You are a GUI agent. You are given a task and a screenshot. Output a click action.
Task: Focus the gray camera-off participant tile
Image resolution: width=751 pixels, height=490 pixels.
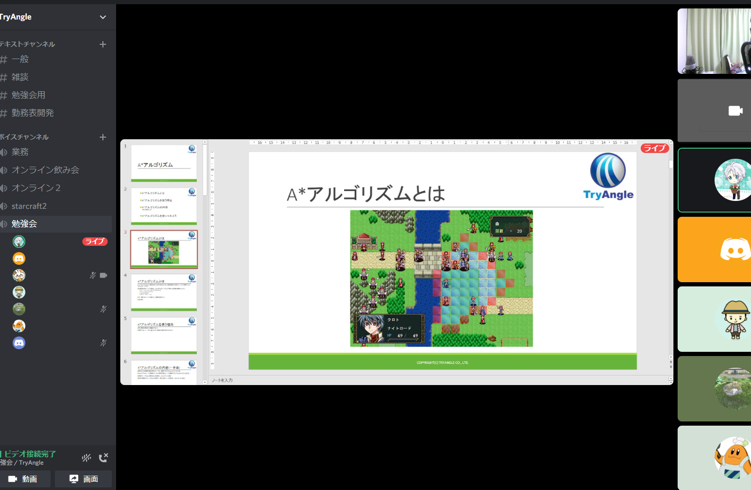point(714,111)
